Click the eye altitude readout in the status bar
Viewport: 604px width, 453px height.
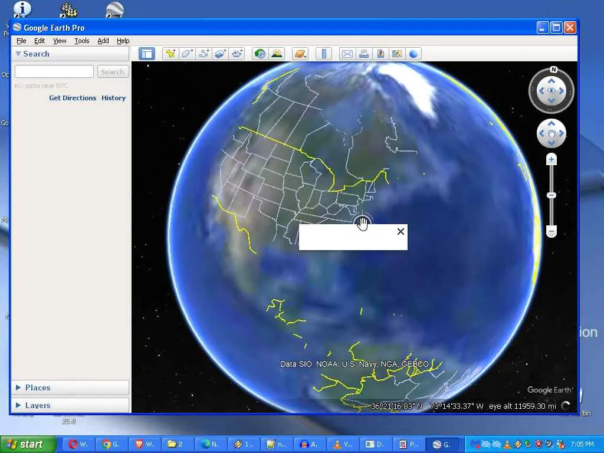coord(523,406)
